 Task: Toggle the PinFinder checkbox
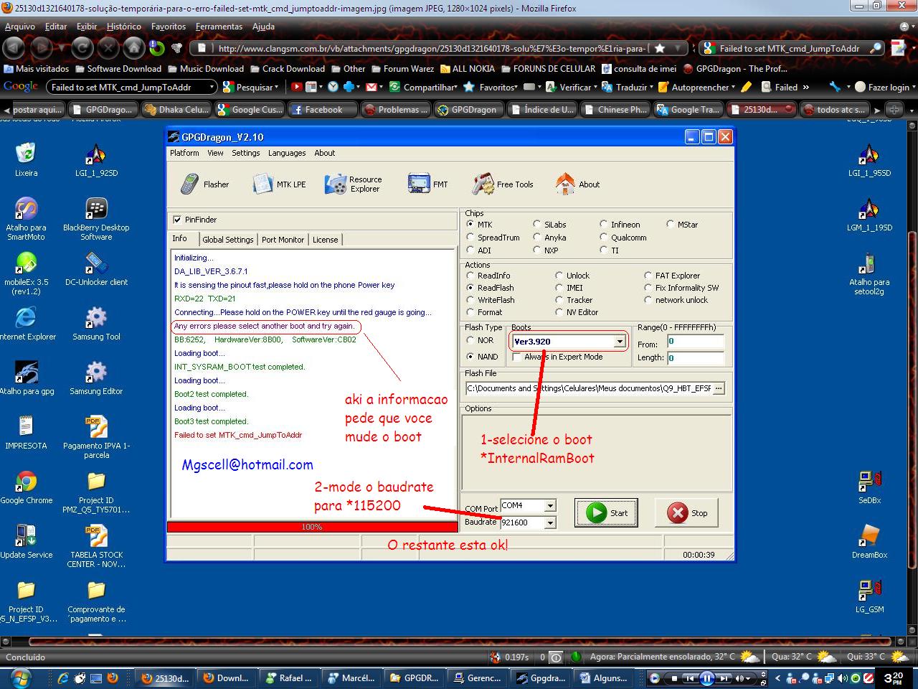[177, 220]
